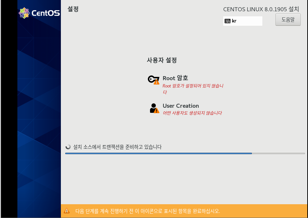Open the kr keyboard layout selector
Viewport: 308px width, 218px height.
[x=242, y=21]
